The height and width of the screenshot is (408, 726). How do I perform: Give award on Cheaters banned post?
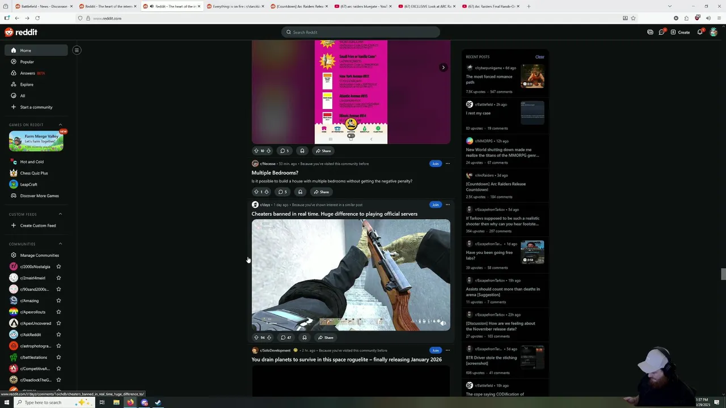pyautogui.click(x=305, y=338)
